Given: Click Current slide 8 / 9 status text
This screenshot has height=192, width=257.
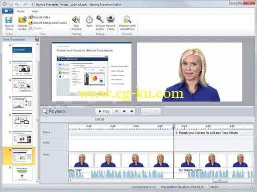Looking at the screenshot, I should tap(144, 187).
